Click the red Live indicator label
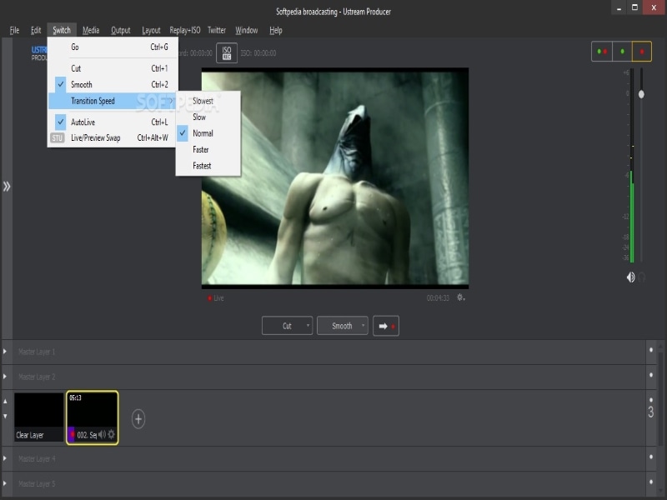Viewport: 667px width, 500px height. [216, 298]
